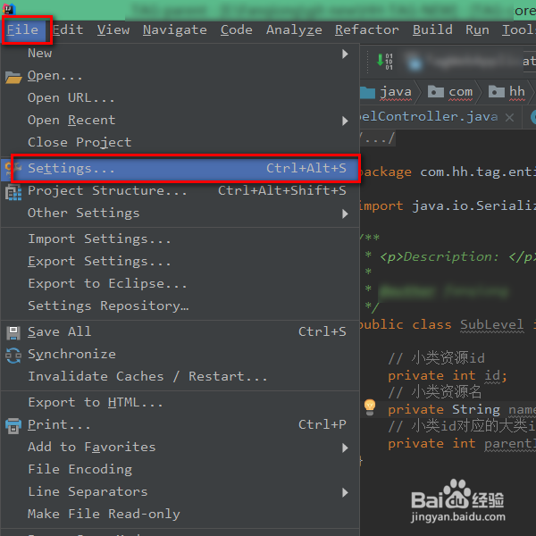Open the Build menu
Viewport: 536px width, 536px height.
pyautogui.click(x=432, y=30)
